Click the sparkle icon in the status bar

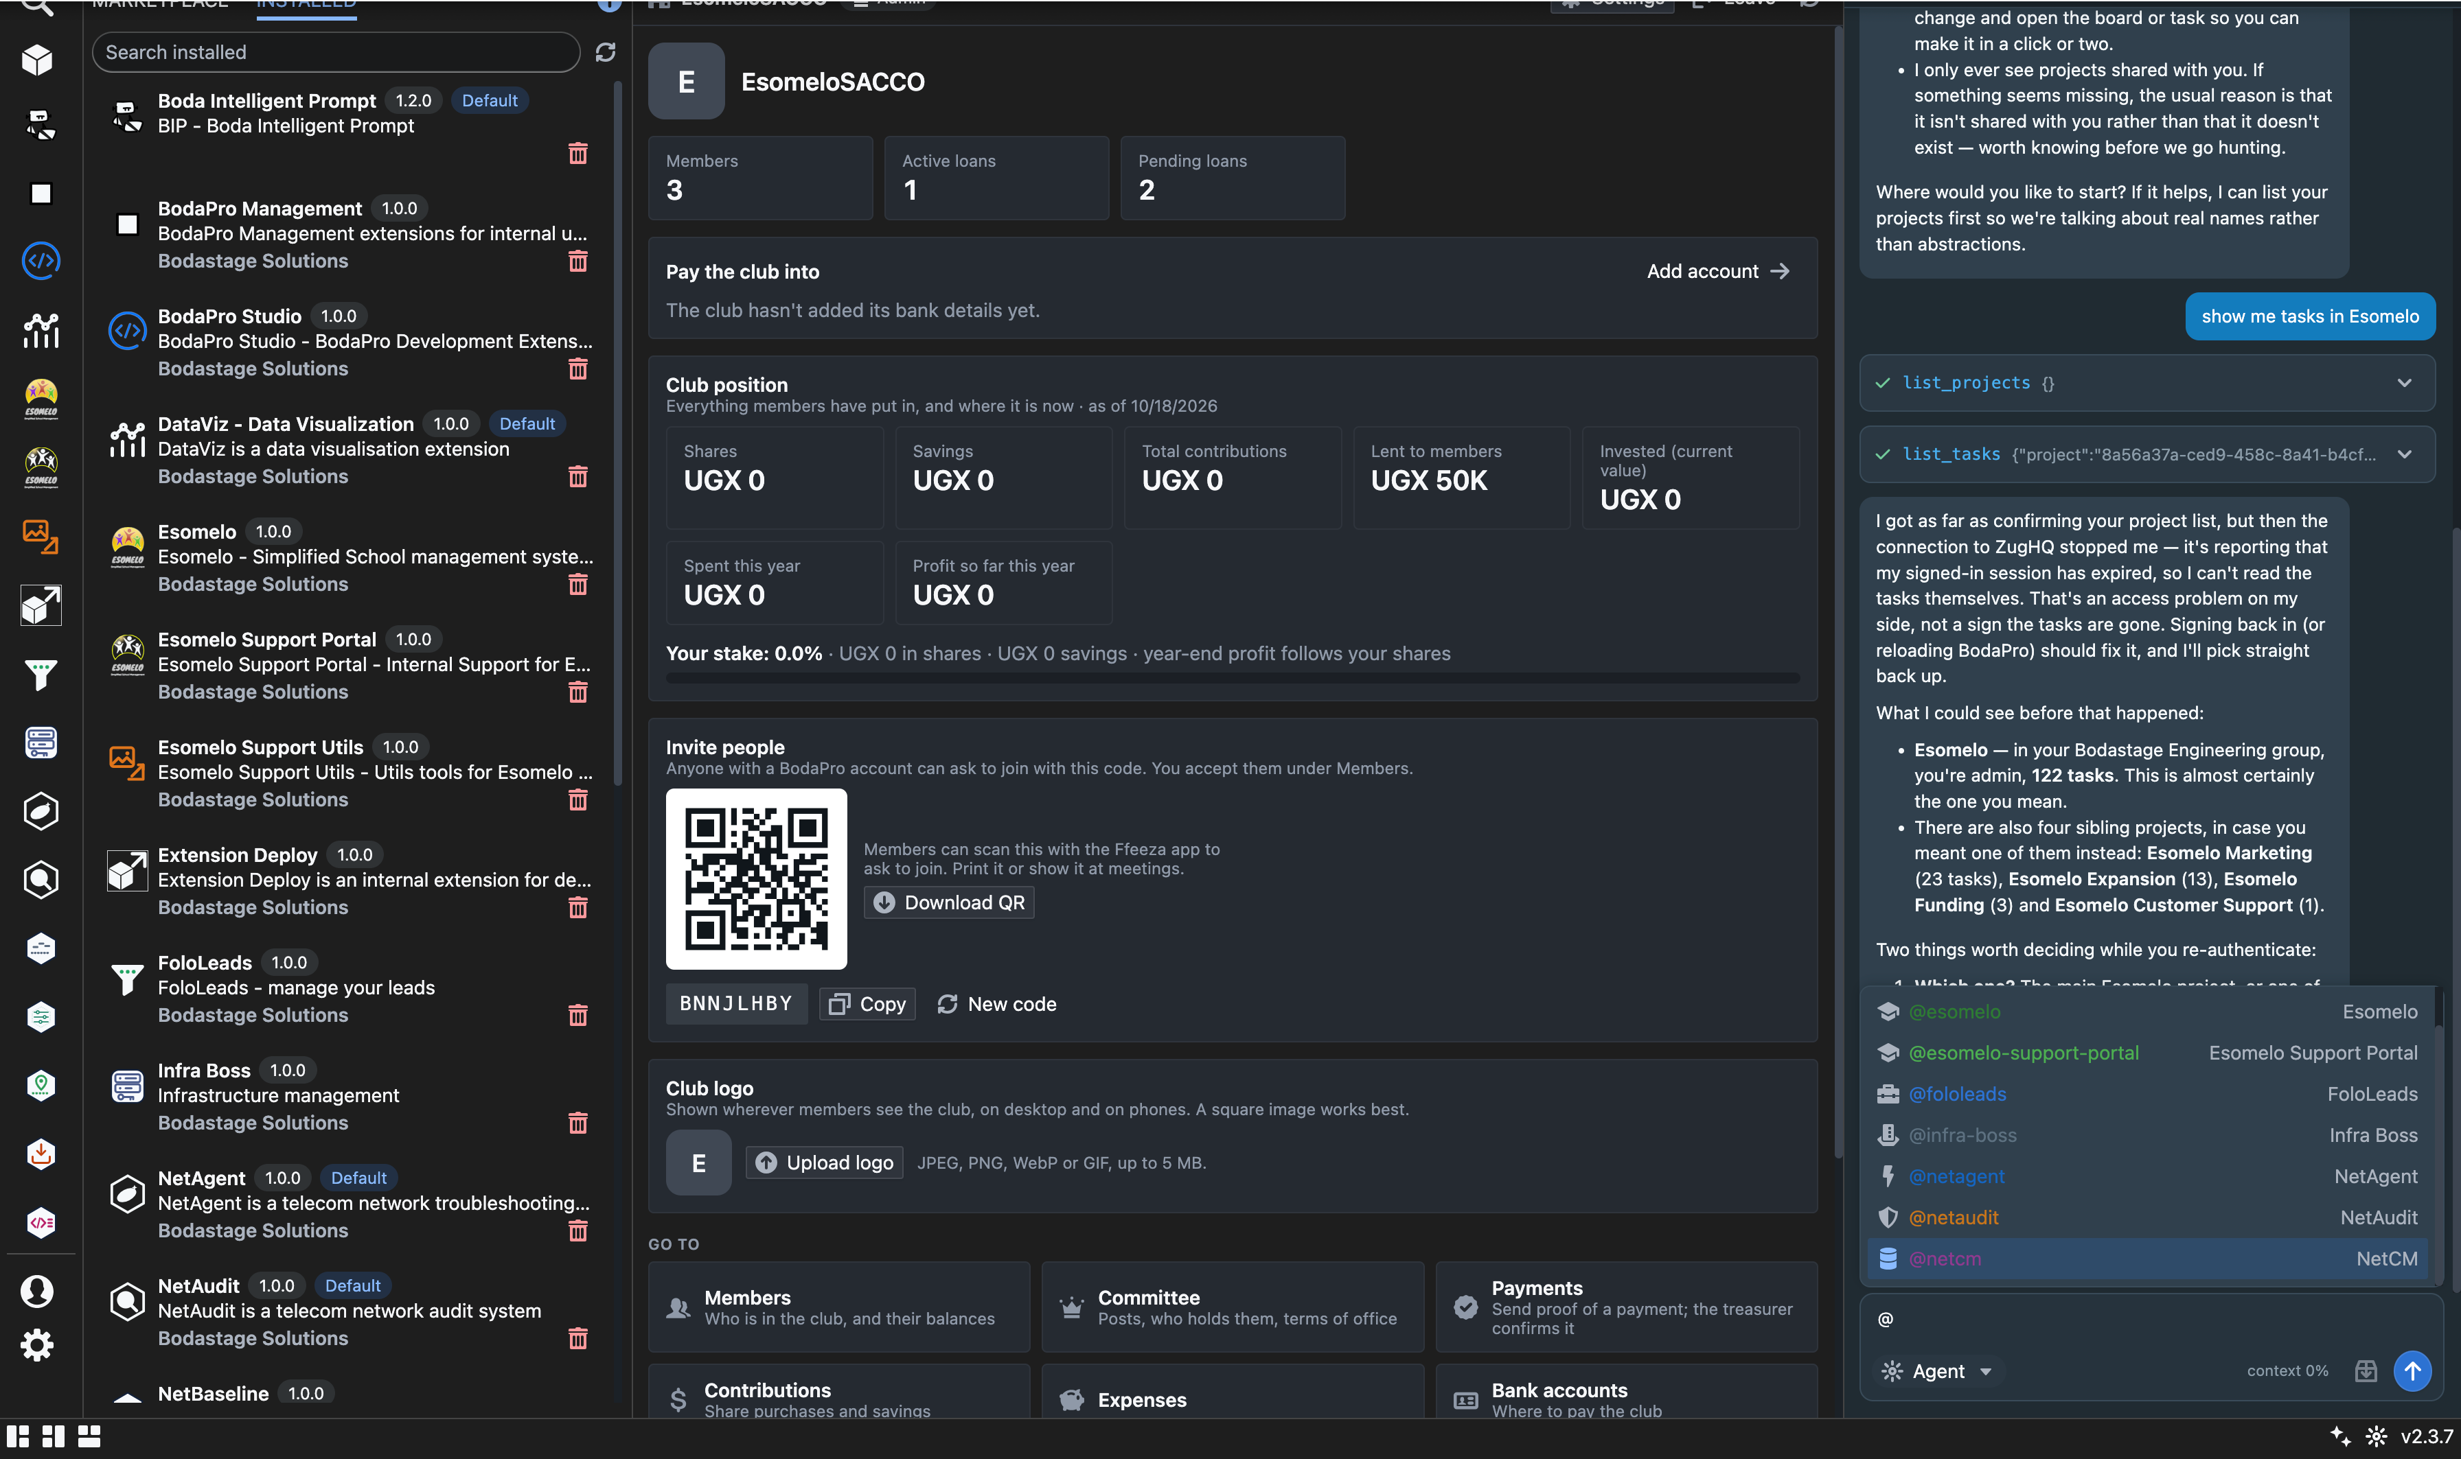tap(2340, 1436)
